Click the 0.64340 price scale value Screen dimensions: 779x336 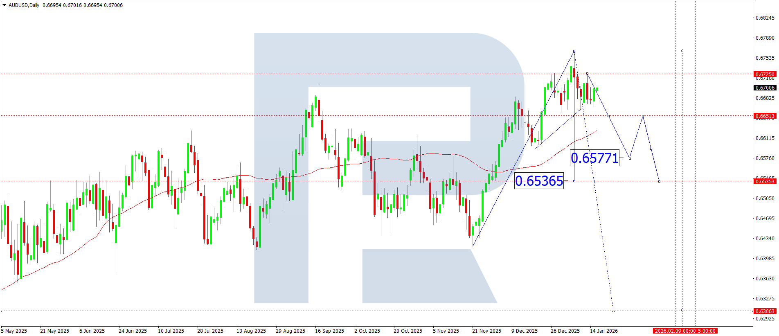(x=765, y=239)
